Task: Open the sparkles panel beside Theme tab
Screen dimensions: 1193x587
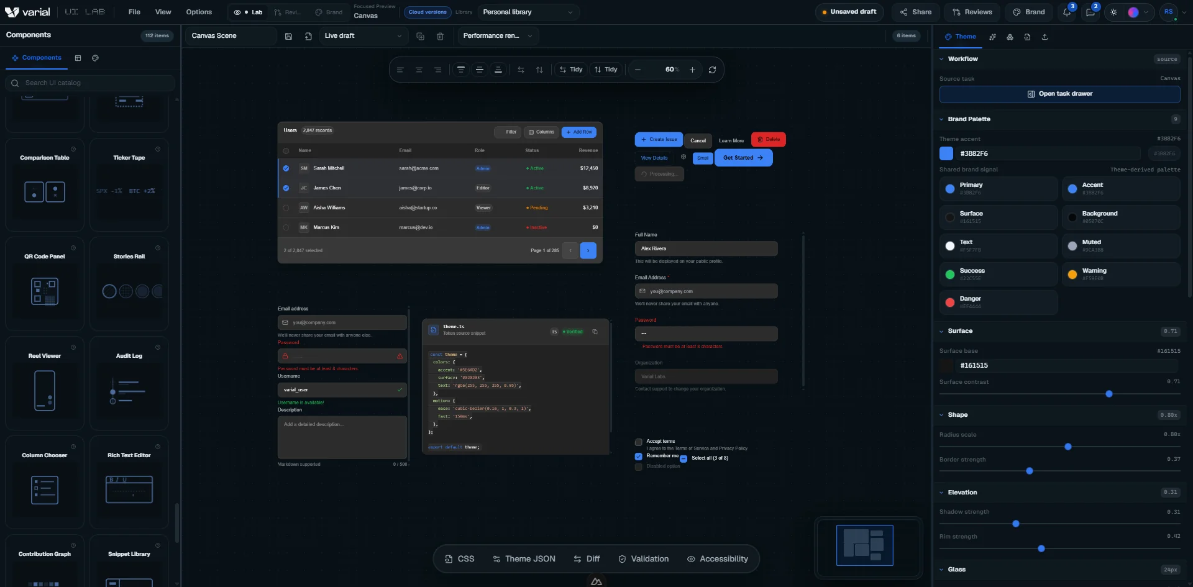Action: coord(992,37)
